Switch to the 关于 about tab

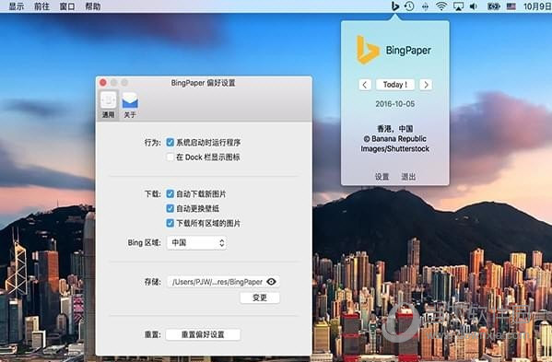tap(130, 105)
